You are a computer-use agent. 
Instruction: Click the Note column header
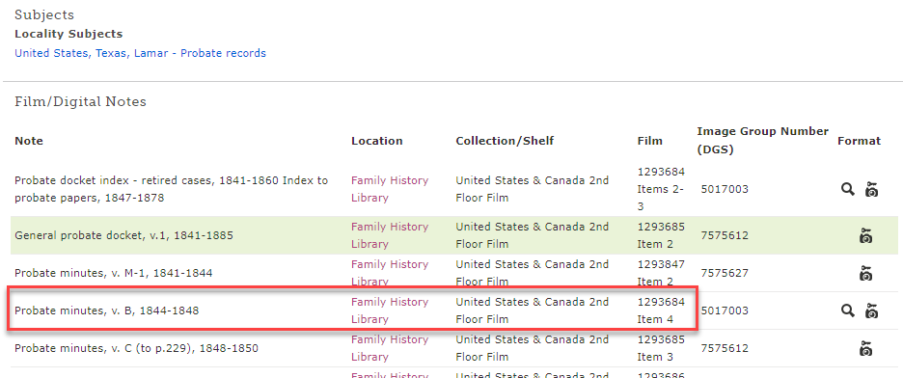pos(29,141)
